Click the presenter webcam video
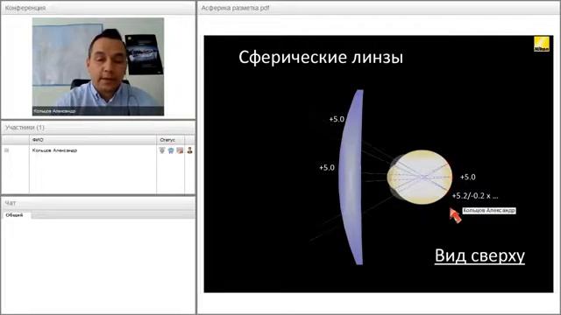 tap(98, 66)
